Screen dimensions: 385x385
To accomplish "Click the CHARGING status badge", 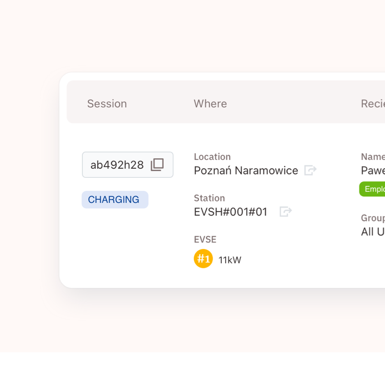I will tap(115, 200).
